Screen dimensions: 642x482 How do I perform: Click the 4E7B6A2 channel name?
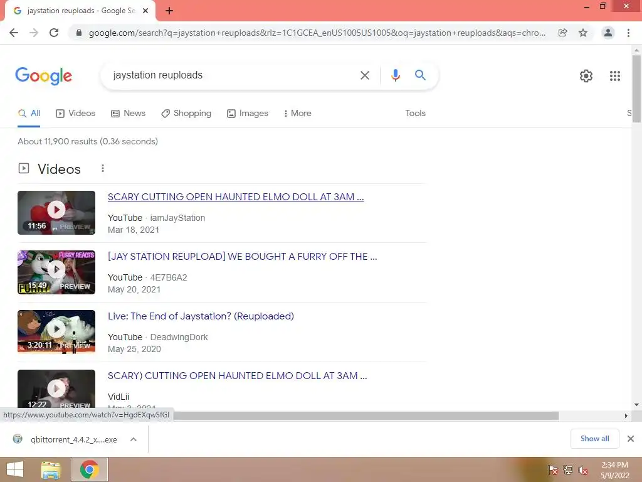pos(169,277)
